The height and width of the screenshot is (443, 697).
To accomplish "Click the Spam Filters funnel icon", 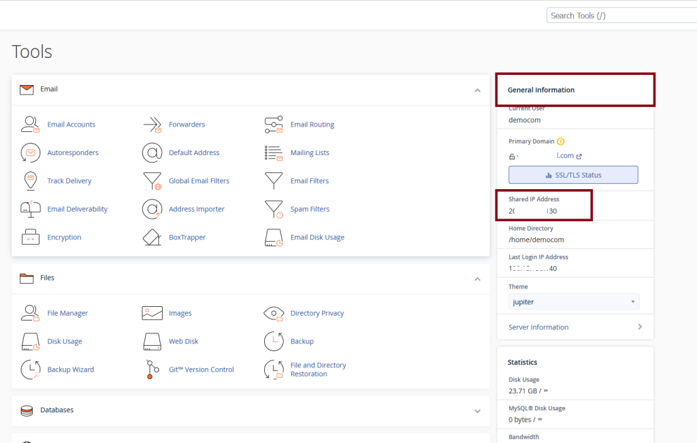I will [274, 210].
